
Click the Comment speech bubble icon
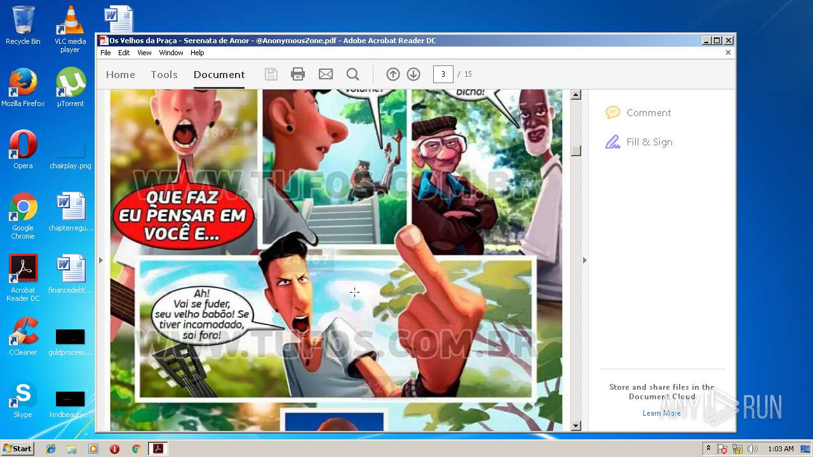[613, 113]
